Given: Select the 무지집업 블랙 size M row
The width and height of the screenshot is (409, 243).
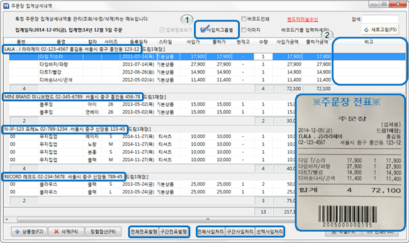Looking at the screenshot, I should click(x=152, y=159).
